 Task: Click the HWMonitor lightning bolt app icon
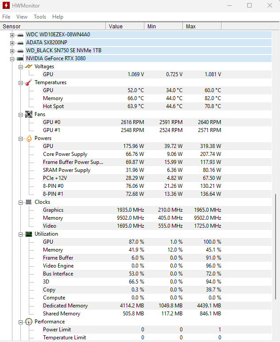pyautogui.click(x=6, y=5)
